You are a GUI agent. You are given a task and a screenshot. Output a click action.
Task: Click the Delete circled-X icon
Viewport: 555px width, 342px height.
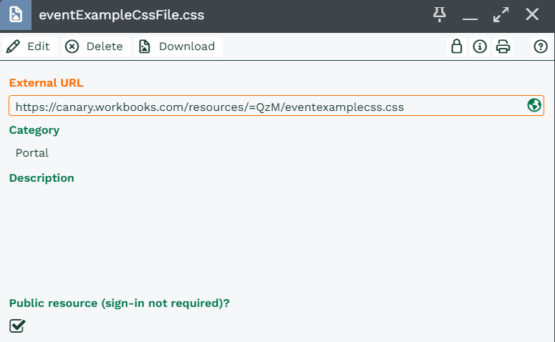[72, 47]
